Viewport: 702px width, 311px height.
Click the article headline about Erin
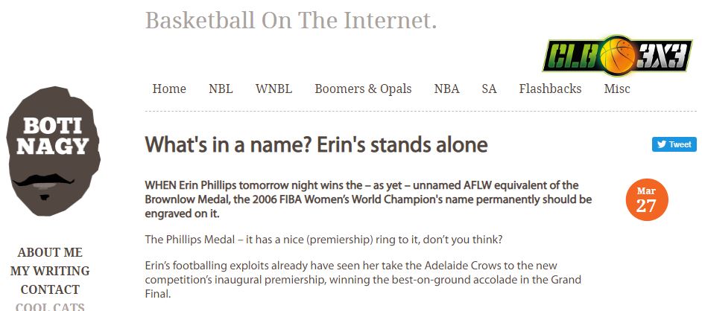(316, 144)
